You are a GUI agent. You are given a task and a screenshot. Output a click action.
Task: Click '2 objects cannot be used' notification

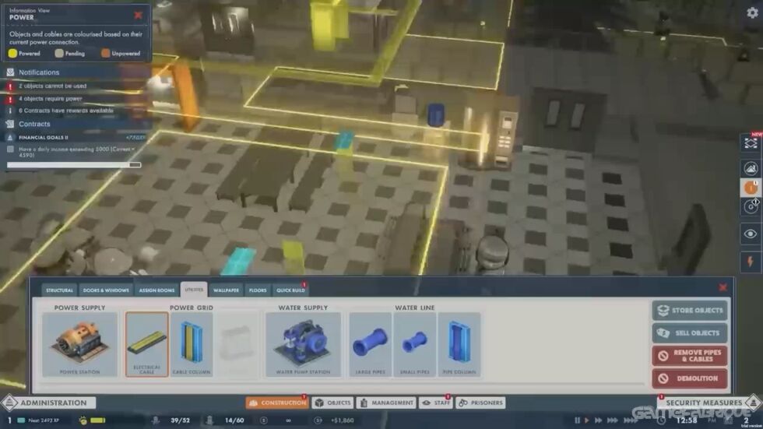click(53, 86)
